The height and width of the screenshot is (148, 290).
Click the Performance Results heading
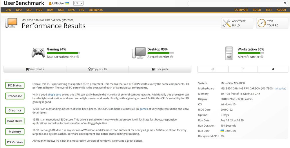click(54, 26)
